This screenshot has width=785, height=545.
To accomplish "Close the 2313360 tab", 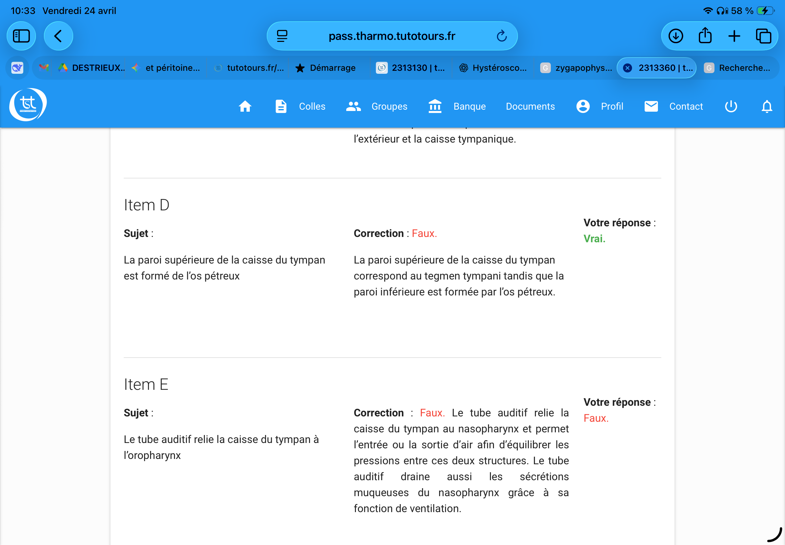I will (627, 68).
